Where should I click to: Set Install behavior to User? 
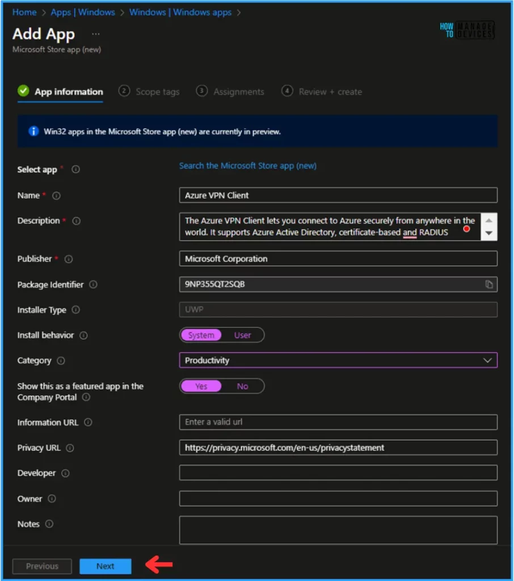pos(242,335)
